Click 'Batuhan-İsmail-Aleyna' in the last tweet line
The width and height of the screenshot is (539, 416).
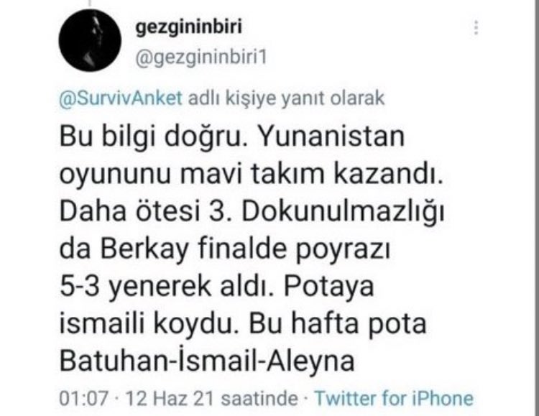pyautogui.click(x=207, y=361)
